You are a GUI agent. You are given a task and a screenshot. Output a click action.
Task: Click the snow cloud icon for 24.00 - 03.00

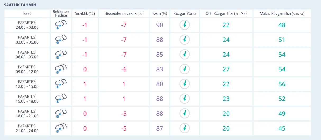[x=61, y=25]
